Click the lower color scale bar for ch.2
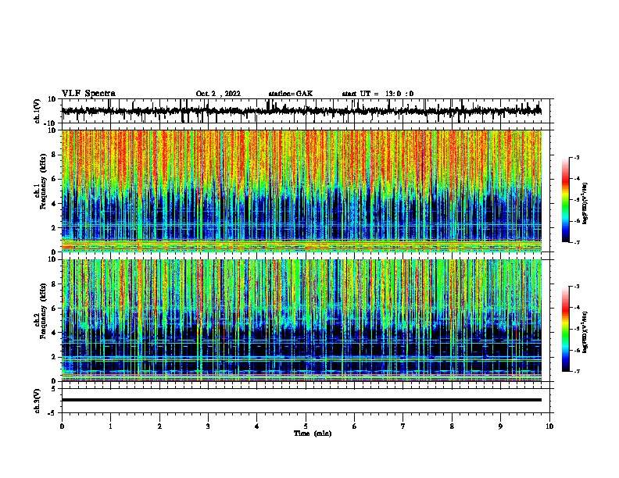The height and width of the screenshot is (478, 619). pos(566,329)
